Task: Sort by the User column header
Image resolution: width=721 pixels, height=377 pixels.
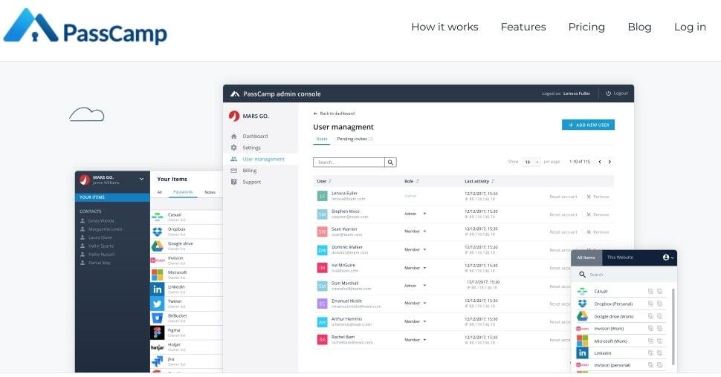Action: click(324, 181)
